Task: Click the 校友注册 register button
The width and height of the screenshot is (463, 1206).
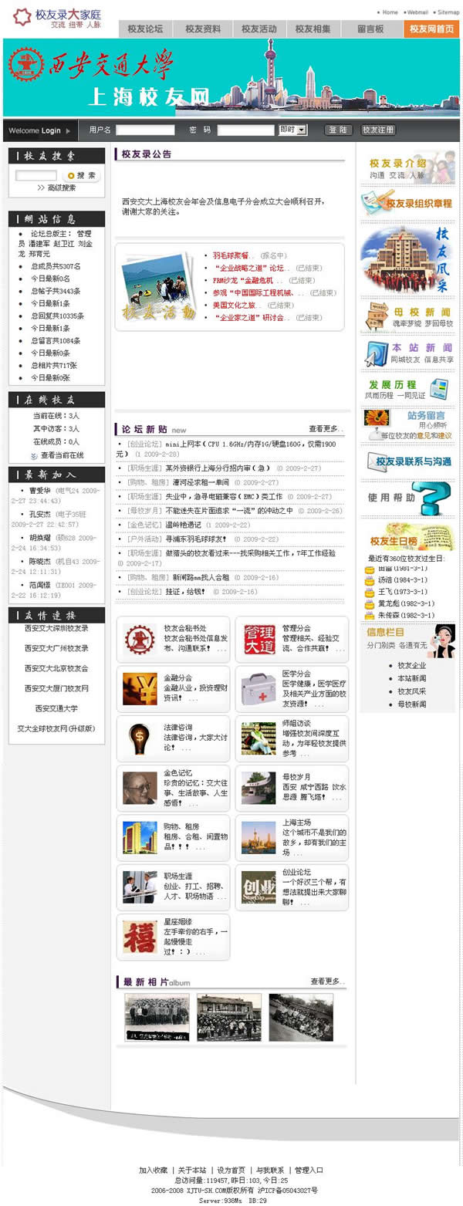Action: [378, 130]
